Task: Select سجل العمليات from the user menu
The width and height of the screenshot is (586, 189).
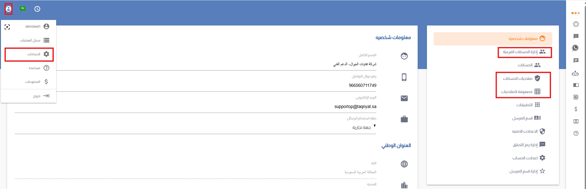Action: (x=28, y=40)
